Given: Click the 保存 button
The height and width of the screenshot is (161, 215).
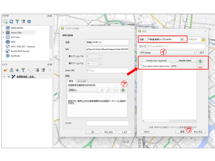Looking at the screenshot, I should (182, 132).
